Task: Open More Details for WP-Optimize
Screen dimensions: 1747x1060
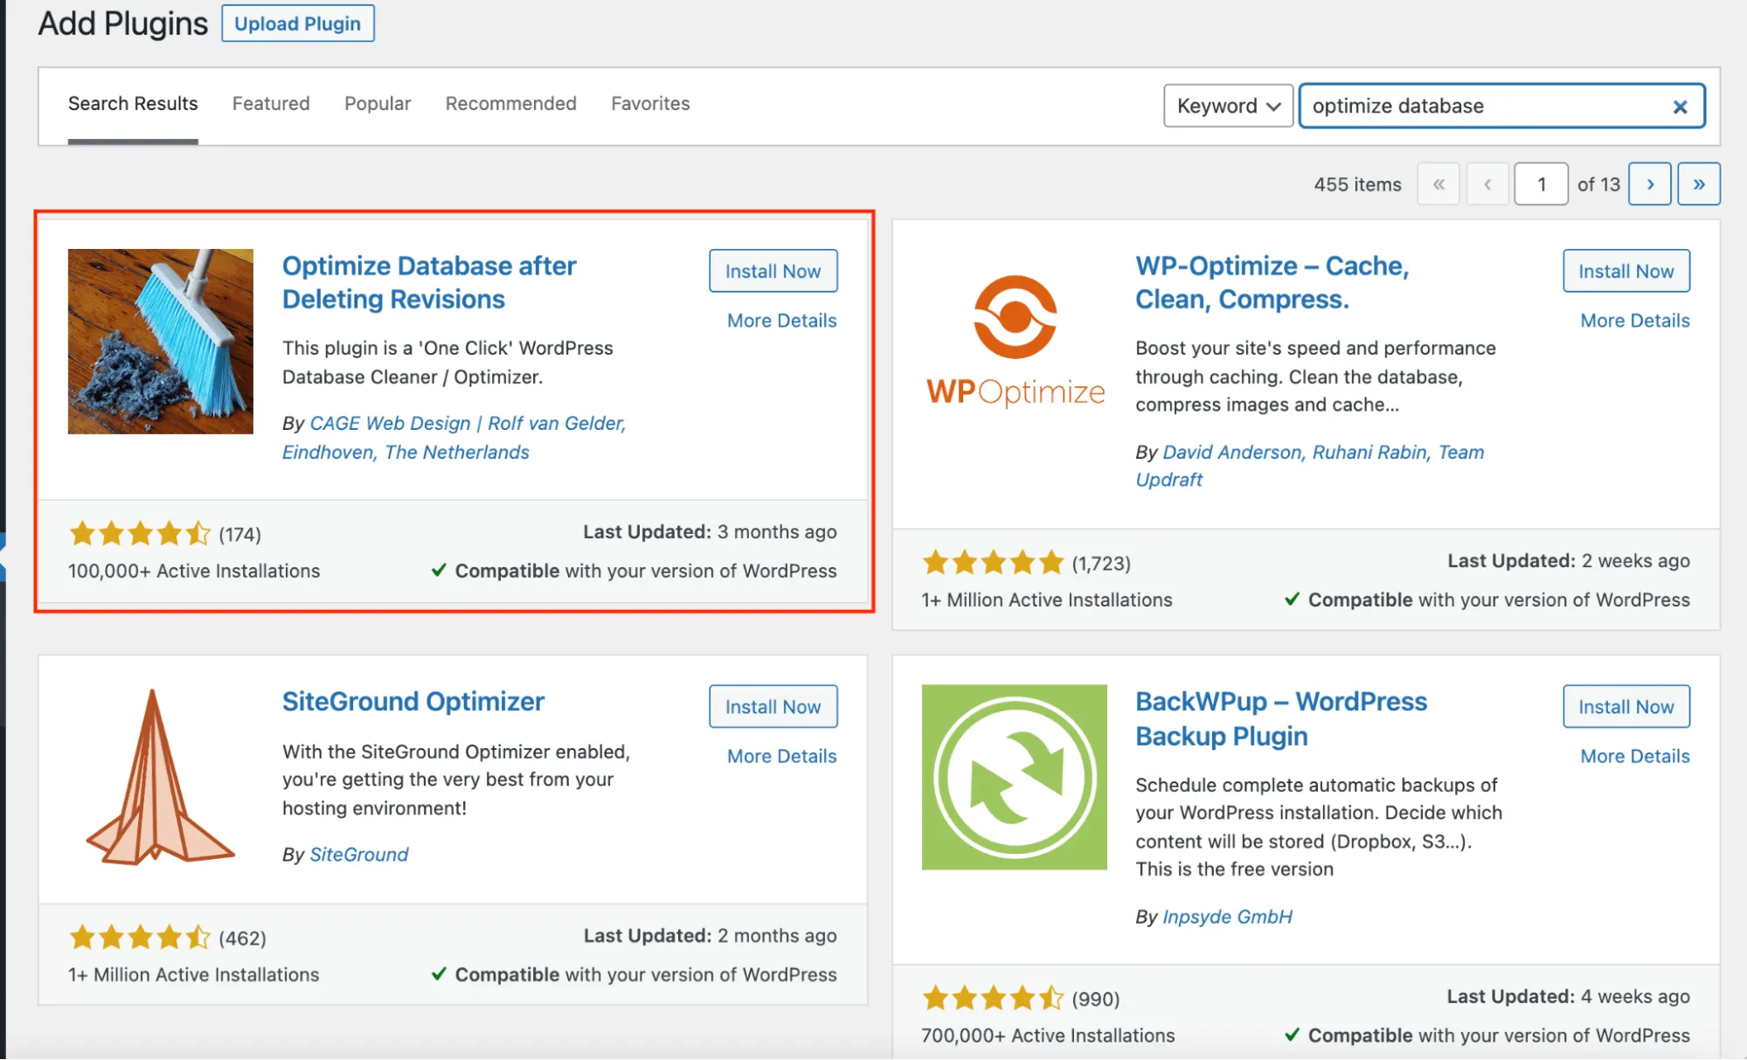Action: [1633, 320]
